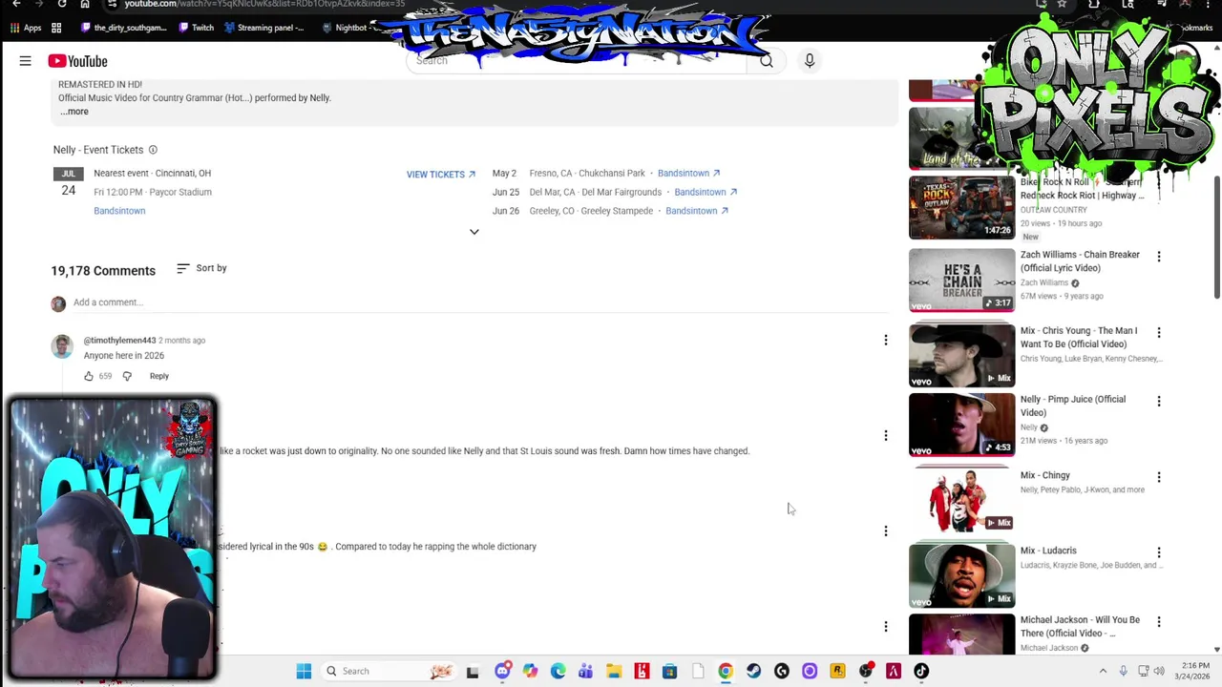
Task: Open Bandsintown link for Del Mar Fairgrounds
Action: click(706, 193)
